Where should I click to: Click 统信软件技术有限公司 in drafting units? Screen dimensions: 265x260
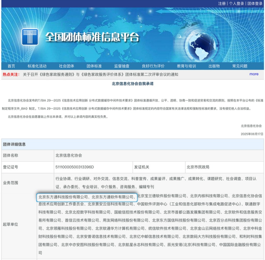(x=167, y=228)
